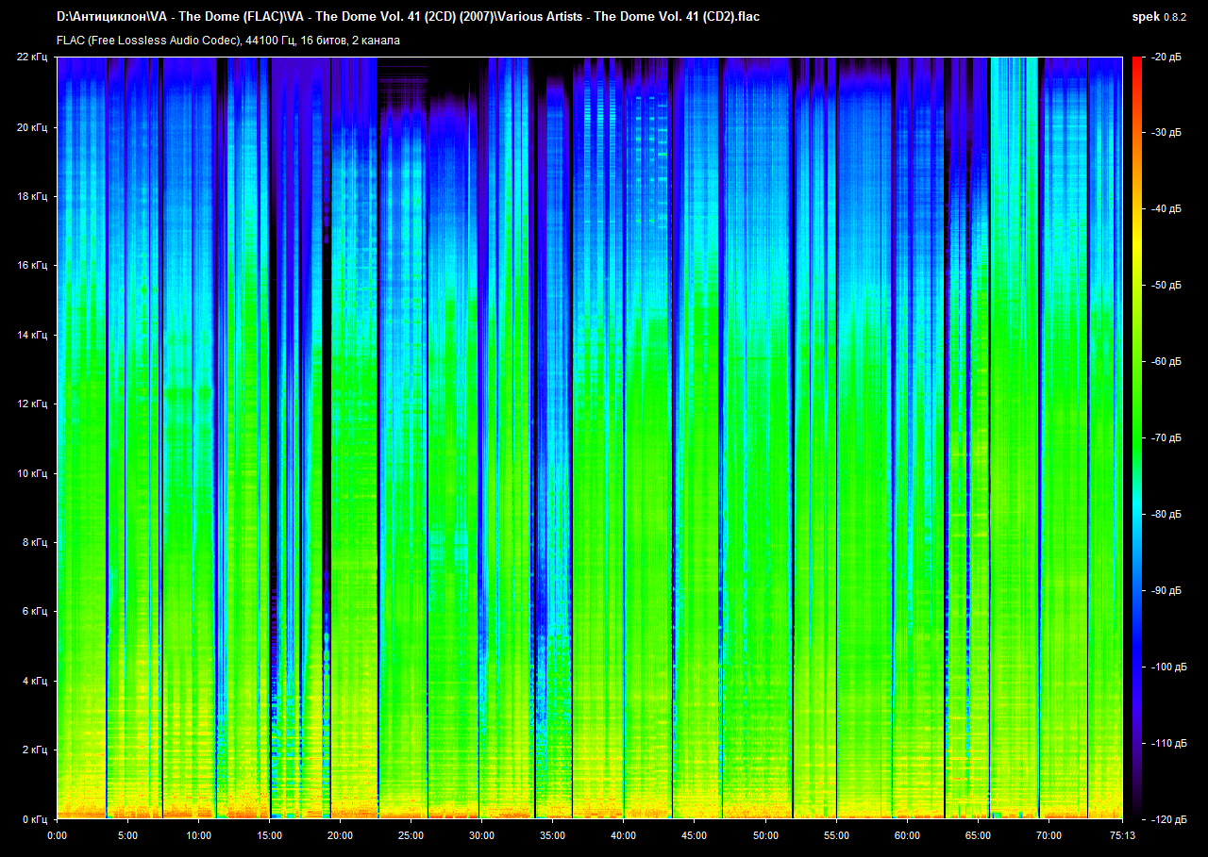Click the 0:00 start time marker

pos(57,835)
